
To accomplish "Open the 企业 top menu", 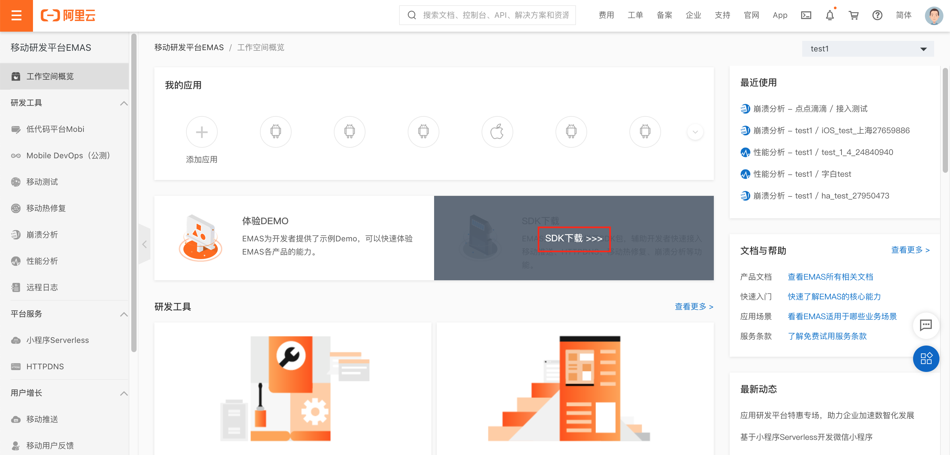I will point(693,15).
